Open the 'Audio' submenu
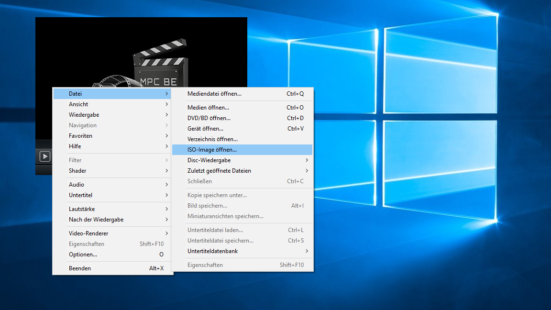Viewport: 551px width, 310px height. pyautogui.click(x=77, y=185)
